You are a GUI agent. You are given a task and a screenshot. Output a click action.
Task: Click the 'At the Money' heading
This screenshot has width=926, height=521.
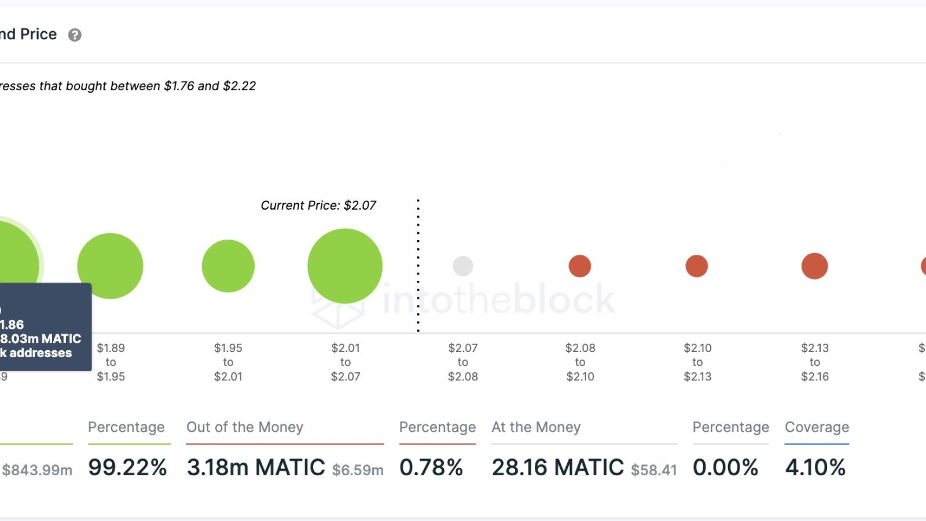(536, 427)
